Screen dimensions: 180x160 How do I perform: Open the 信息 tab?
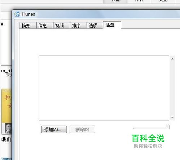(45, 26)
